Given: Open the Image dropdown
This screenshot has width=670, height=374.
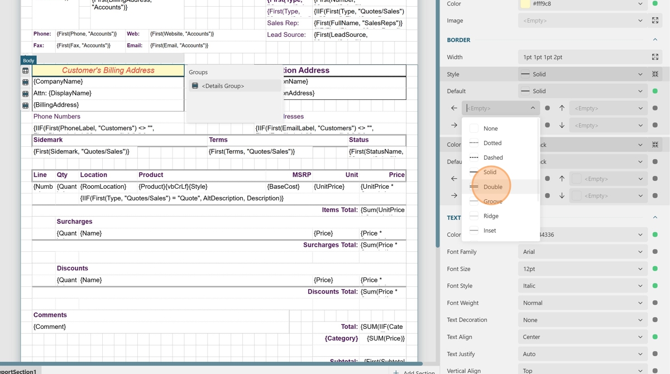Looking at the screenshot, I should (582, 21).
